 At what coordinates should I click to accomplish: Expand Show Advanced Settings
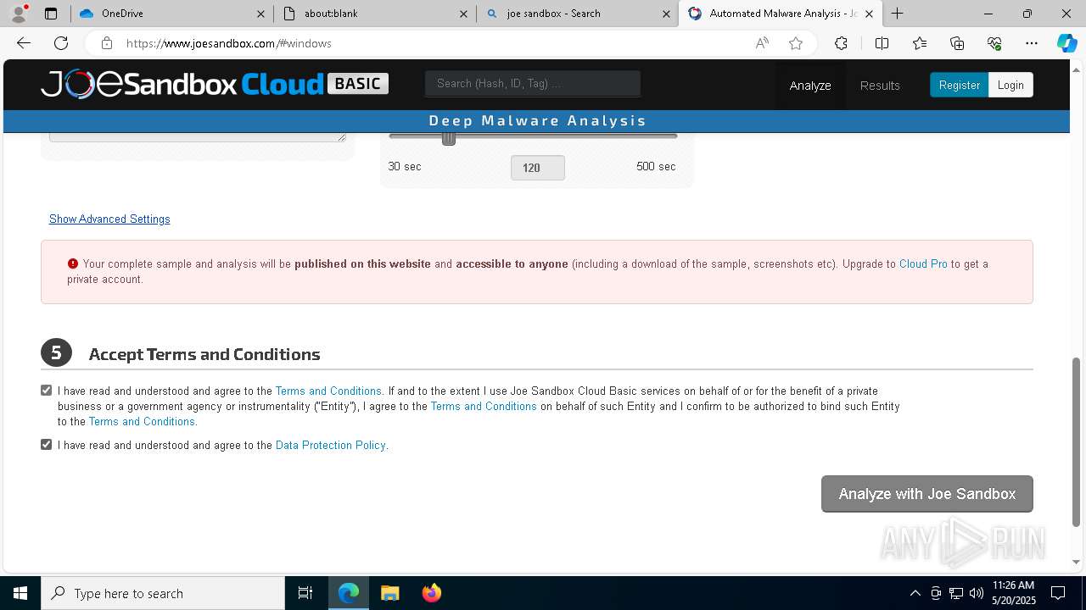click(x=109, y=219)
